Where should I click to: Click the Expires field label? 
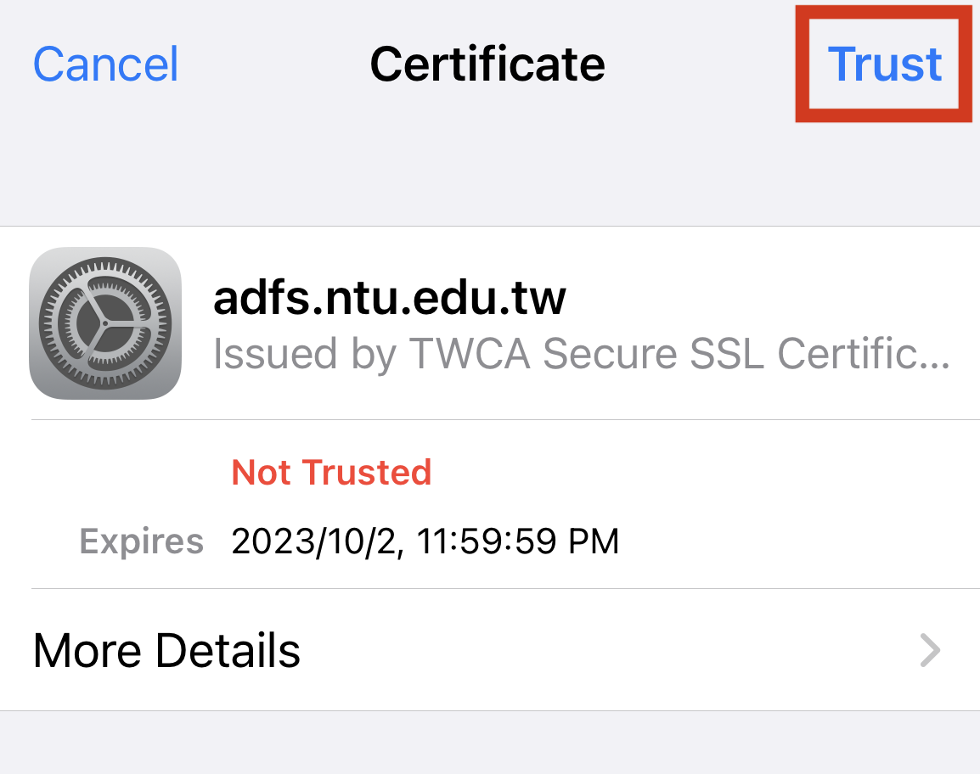pyautogui.click(x=141, y=541)
